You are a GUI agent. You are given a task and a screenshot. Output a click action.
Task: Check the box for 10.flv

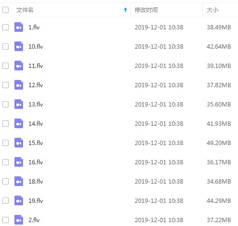coord(5,47)
